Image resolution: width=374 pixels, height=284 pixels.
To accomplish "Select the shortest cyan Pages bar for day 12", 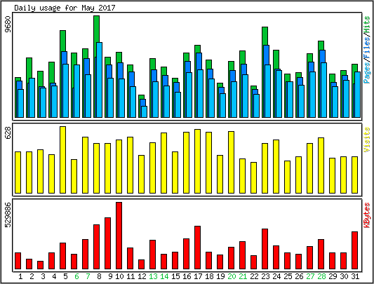I will [145, 111].
